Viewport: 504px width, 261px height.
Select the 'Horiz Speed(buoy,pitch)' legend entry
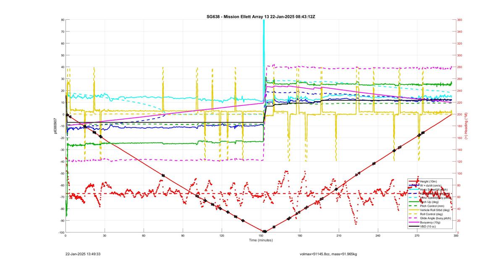436,198
